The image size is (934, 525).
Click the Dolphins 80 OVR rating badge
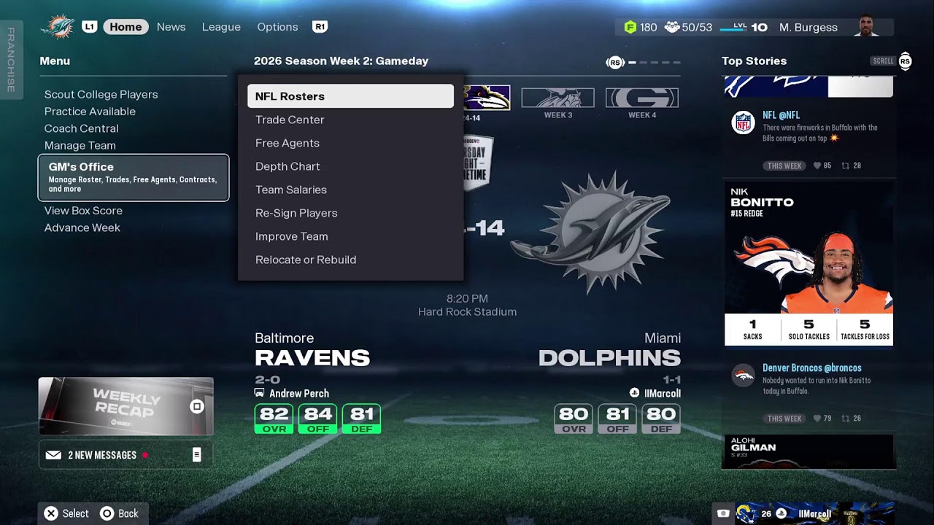click(x=574, y=419)
